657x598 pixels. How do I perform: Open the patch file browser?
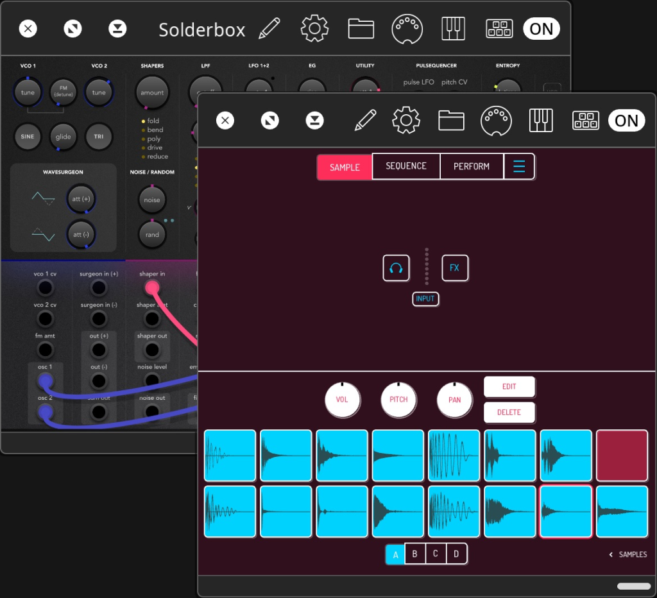pos(450,121)
